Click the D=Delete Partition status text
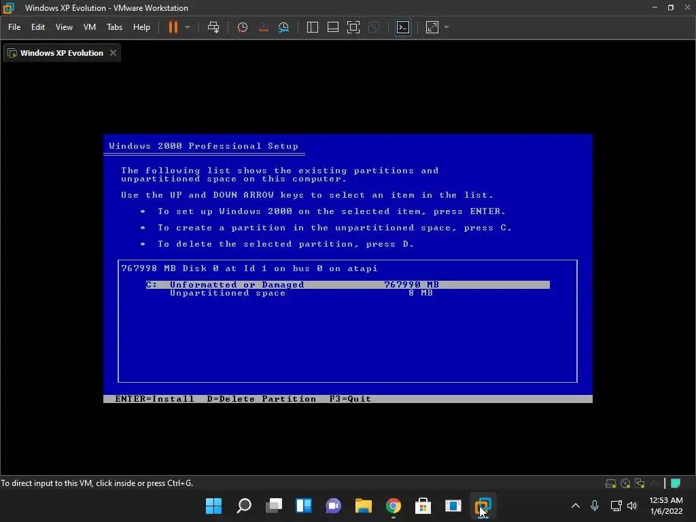Image resolution: width=696 pixels, height=522 pixels. coord(262,398)
